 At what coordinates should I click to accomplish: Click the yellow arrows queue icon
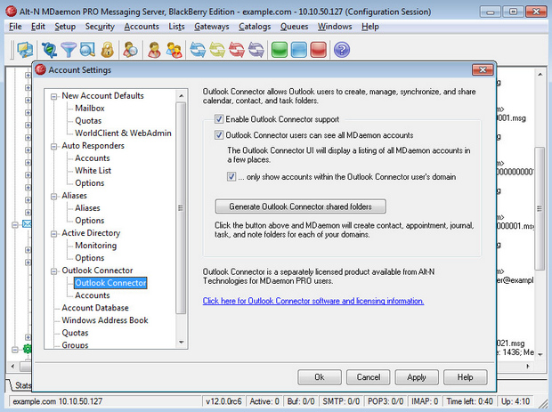tap(217, 50)
